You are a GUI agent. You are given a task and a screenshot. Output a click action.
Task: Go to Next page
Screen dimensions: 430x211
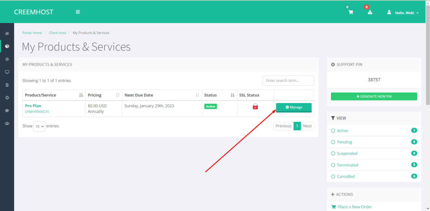pos(307,126)
